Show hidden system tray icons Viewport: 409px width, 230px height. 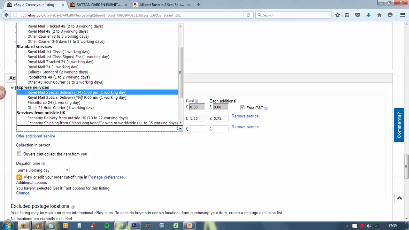pyautogui.click(x=347, y=226)
